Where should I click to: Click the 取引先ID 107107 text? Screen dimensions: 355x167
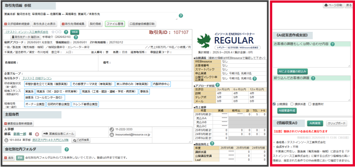click(x=169, y=32)
